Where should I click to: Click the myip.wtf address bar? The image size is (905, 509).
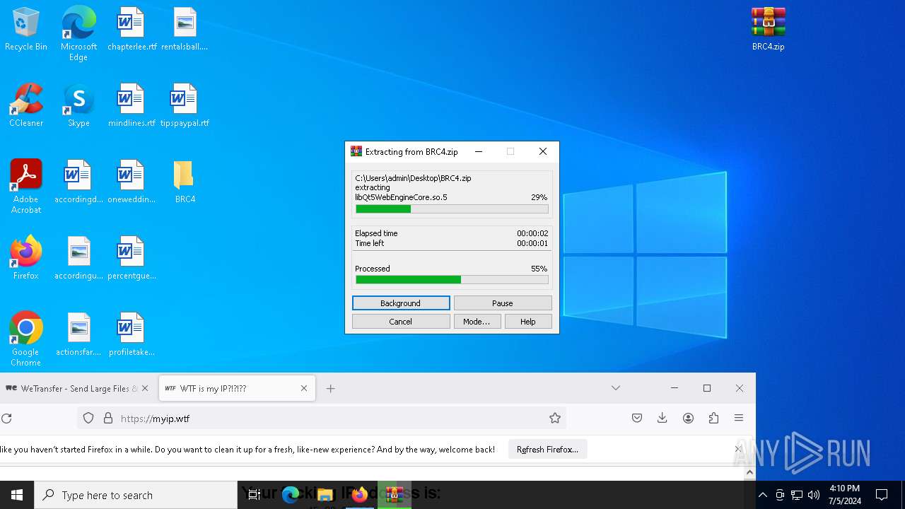click(x=322, y=419)
